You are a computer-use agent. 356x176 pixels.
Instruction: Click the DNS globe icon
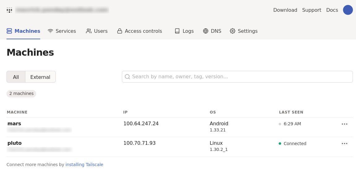pos(206,31)
